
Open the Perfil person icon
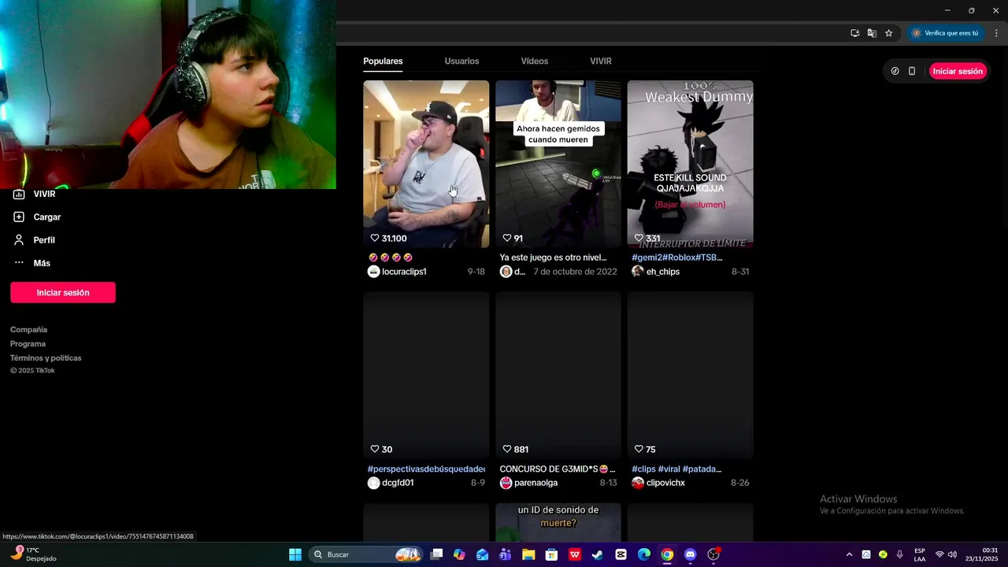point(19,239)
